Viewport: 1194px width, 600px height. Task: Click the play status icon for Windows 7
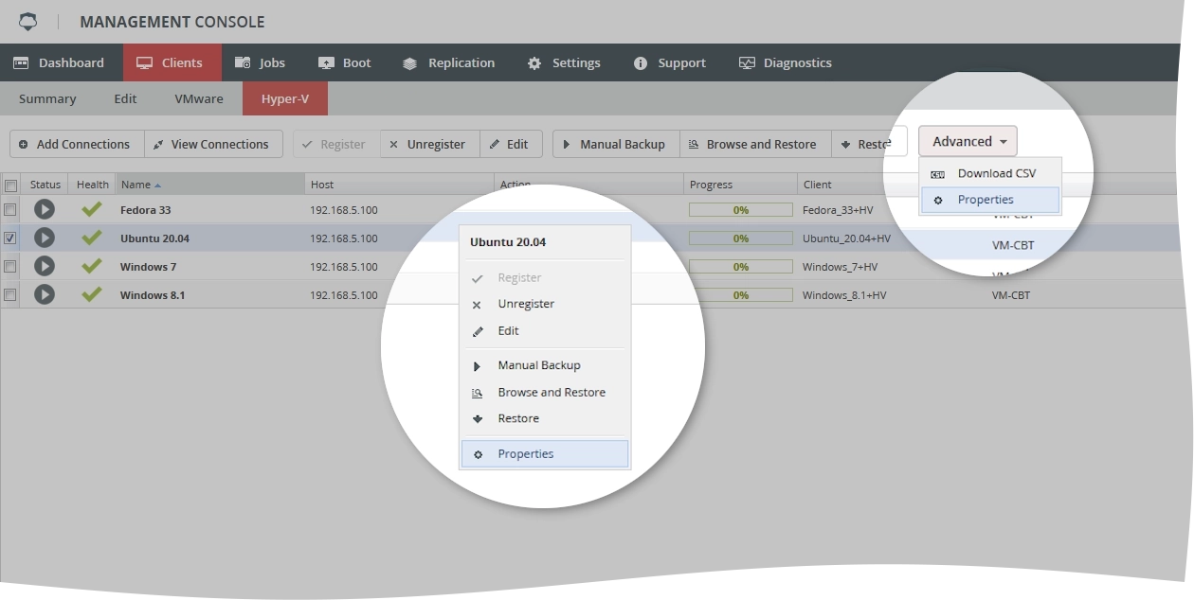[x=45, y=266]
